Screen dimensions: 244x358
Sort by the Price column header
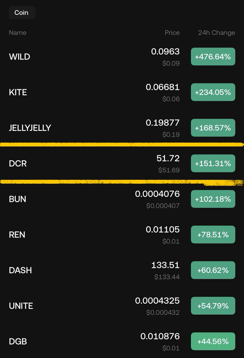coord(172,33)
